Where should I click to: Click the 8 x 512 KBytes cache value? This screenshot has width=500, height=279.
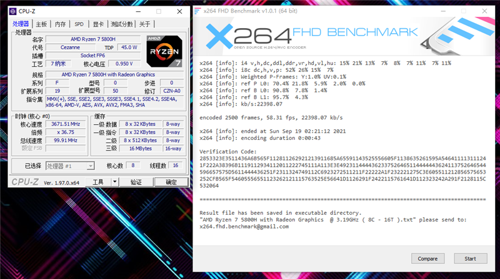click(140, 140)
